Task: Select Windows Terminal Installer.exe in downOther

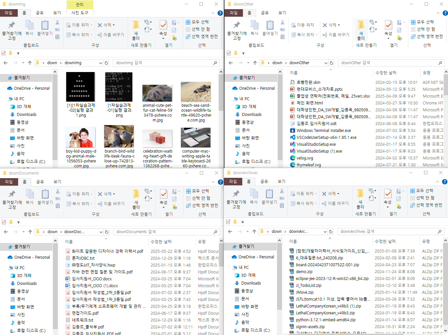Action: coord(324,131)
